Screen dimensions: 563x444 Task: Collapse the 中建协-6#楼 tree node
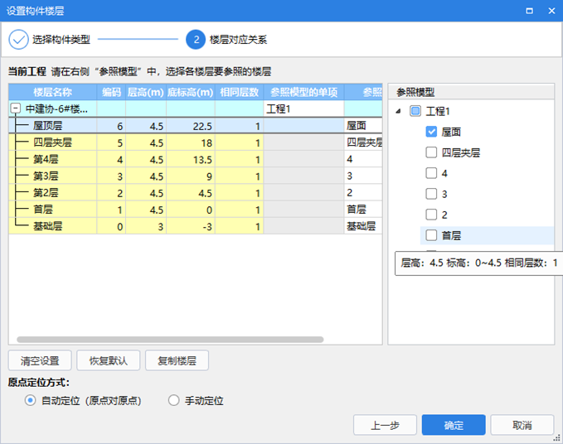pos(16,109)
